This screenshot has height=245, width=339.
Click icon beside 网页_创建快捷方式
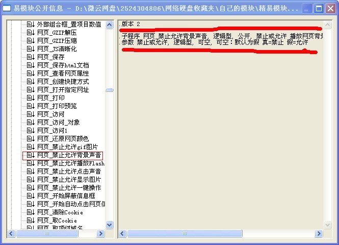click(x=31, y=82)
